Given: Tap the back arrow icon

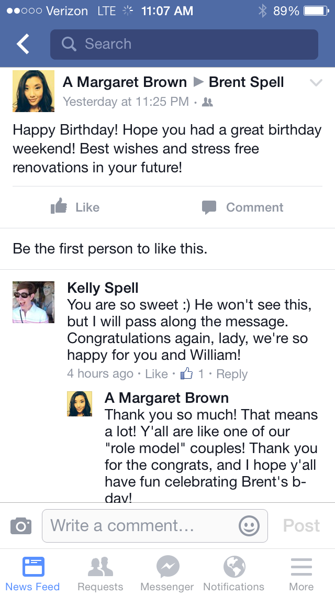Looking at the screenshot, I should [23, 45].
